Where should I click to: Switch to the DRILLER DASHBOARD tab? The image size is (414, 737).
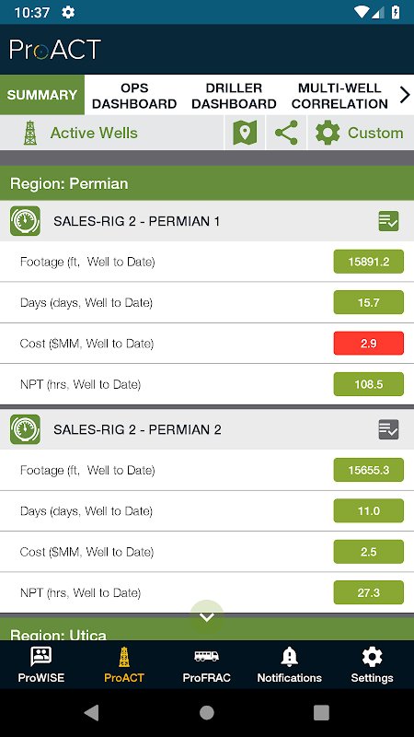click(234, 96)
